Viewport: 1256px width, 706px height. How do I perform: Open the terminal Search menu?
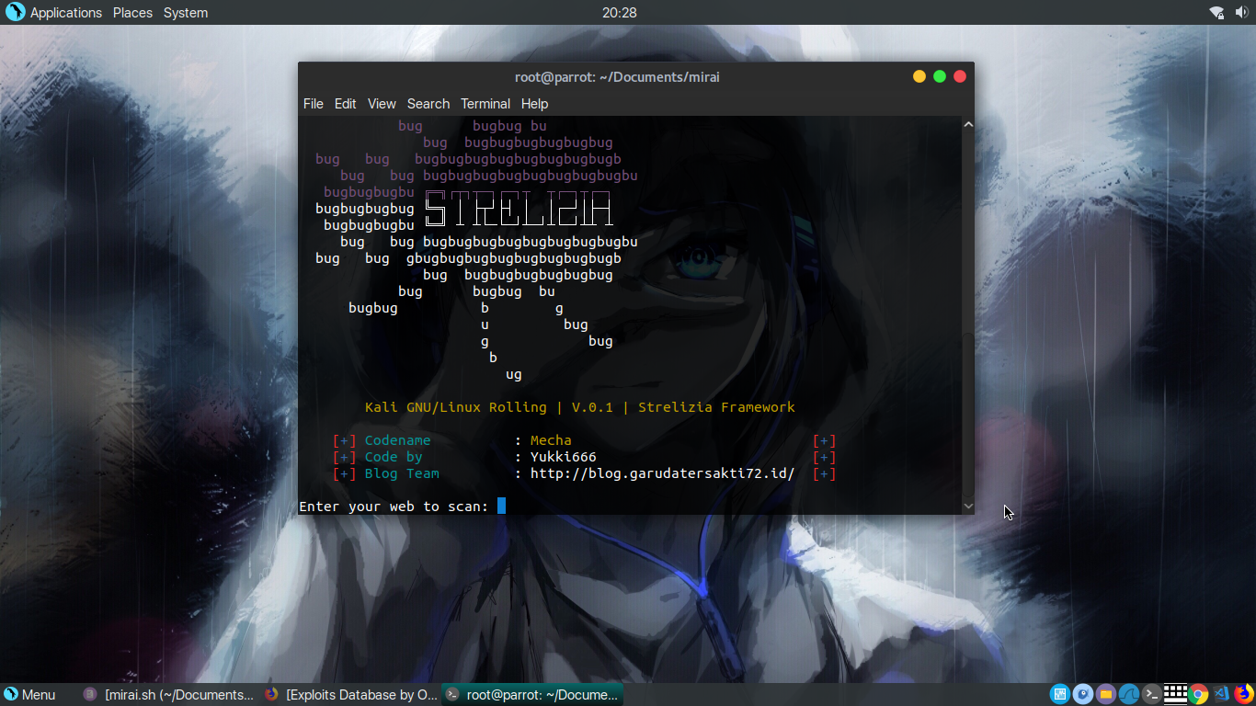pos(428,104)
